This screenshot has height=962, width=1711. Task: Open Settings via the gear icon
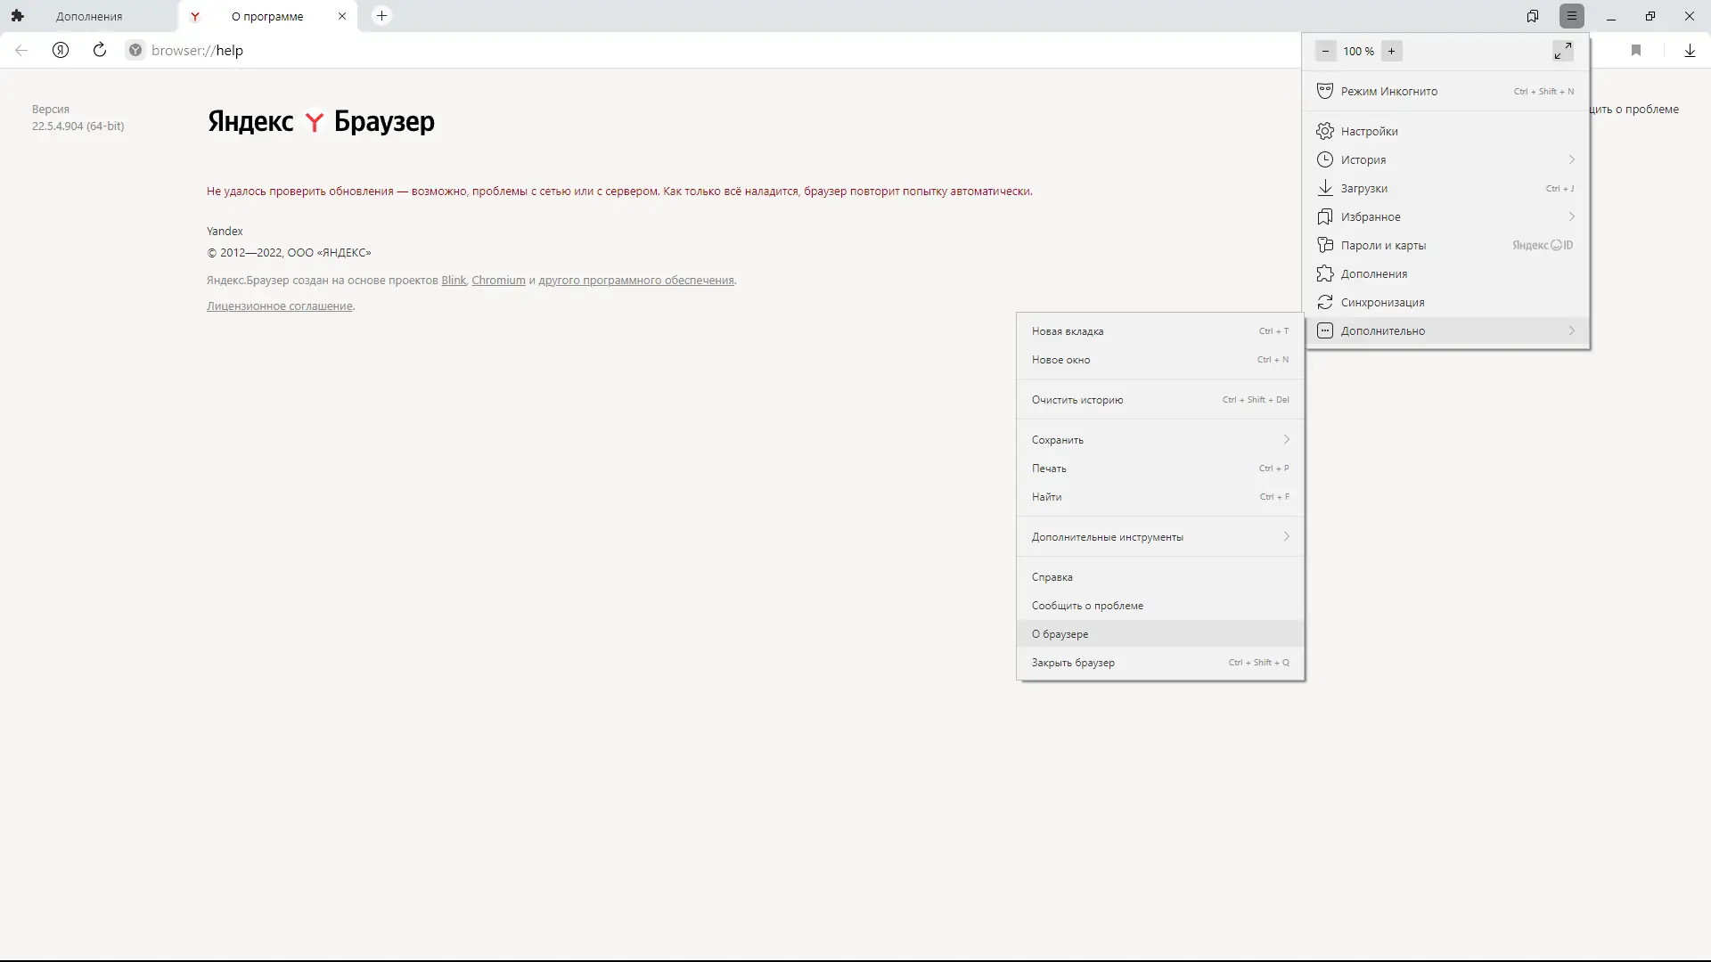(x=1325, y=131)
